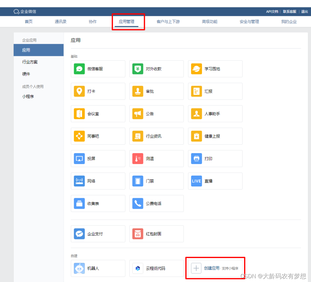Open the 客户与上下游 tab

pos(168,21)
